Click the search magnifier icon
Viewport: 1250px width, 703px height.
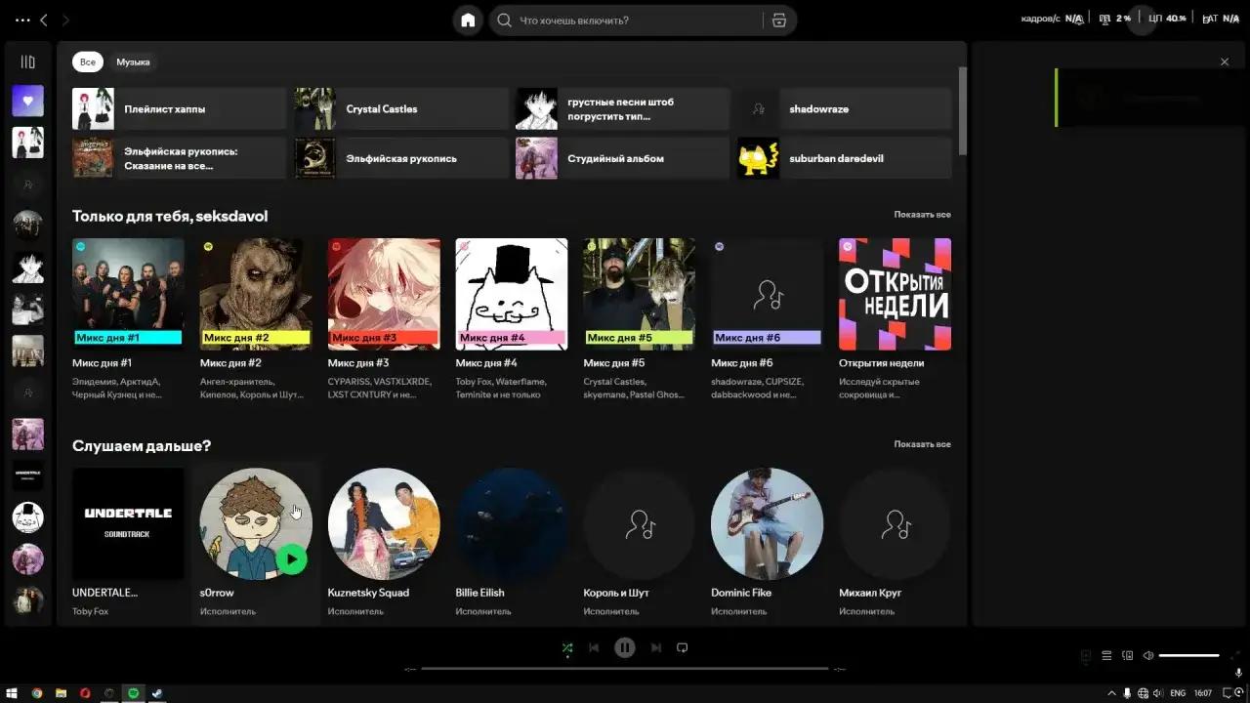[x=504, y=21]
